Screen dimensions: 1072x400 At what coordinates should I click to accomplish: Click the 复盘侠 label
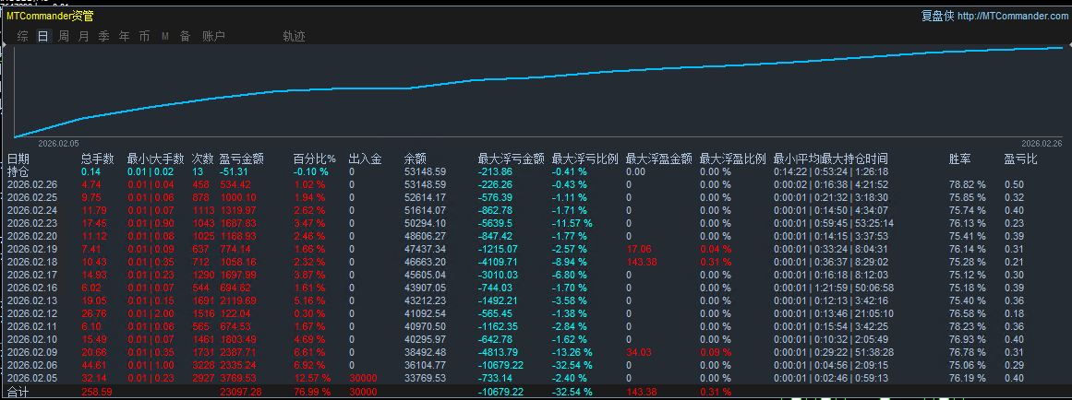(x=936, y=16)
